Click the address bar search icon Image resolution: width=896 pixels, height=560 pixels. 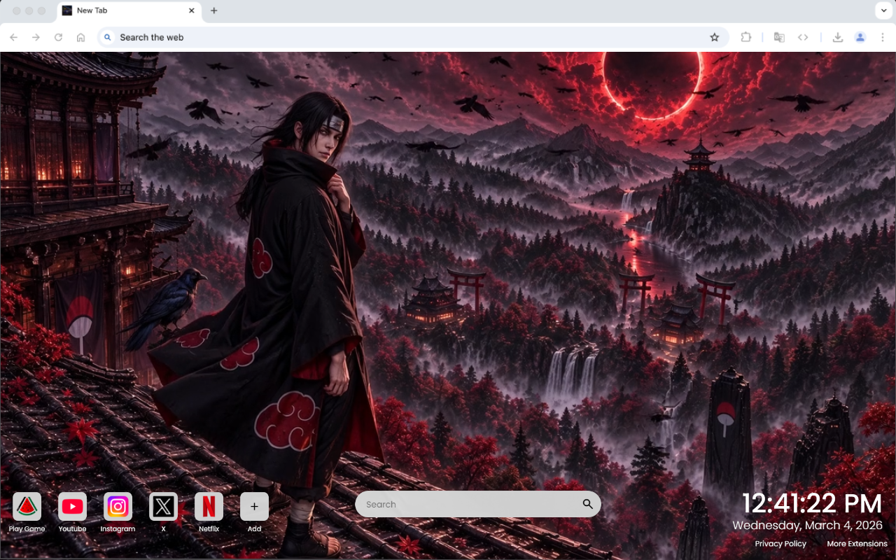[107, 37]
